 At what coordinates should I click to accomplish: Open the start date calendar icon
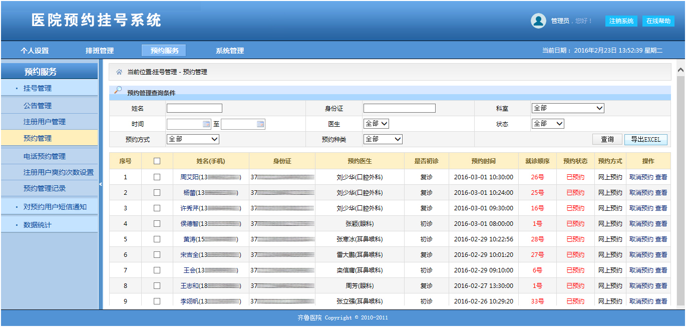[207, 124]
